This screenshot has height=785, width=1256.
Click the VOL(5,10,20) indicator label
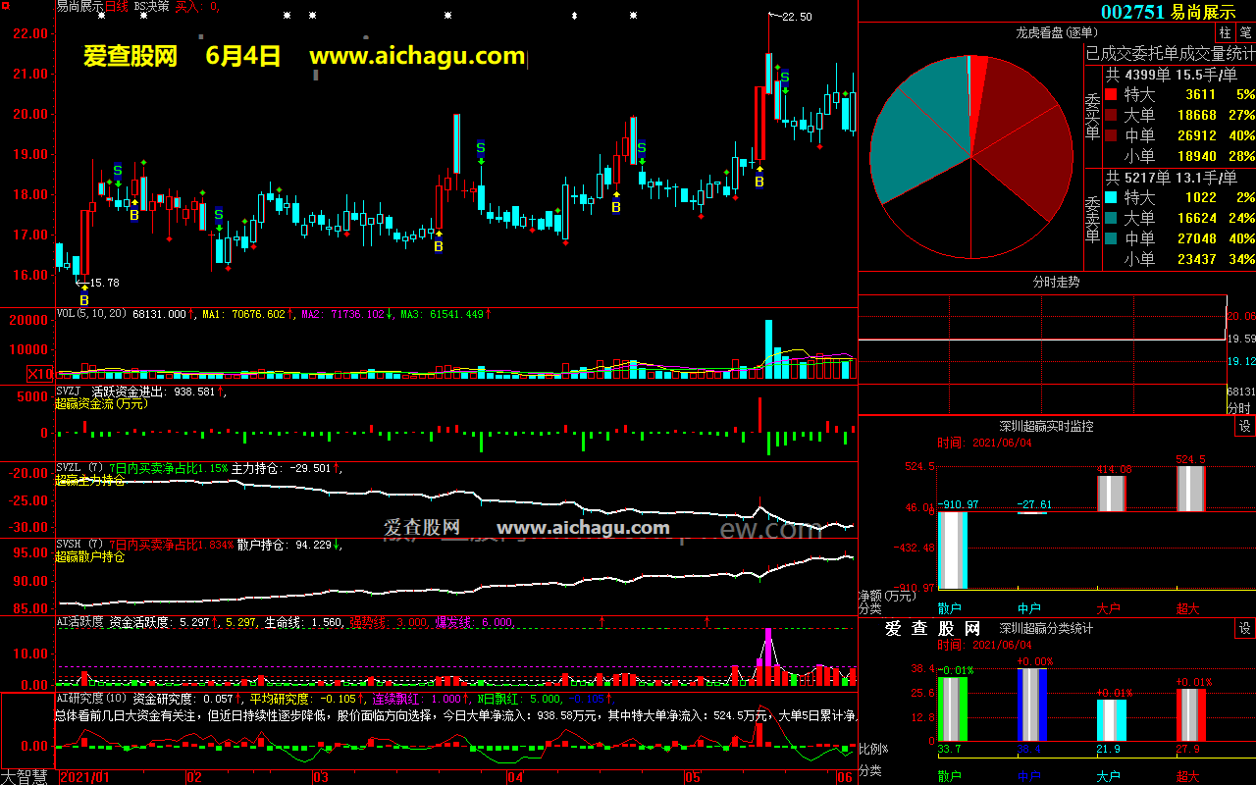[x=92, y=314]
